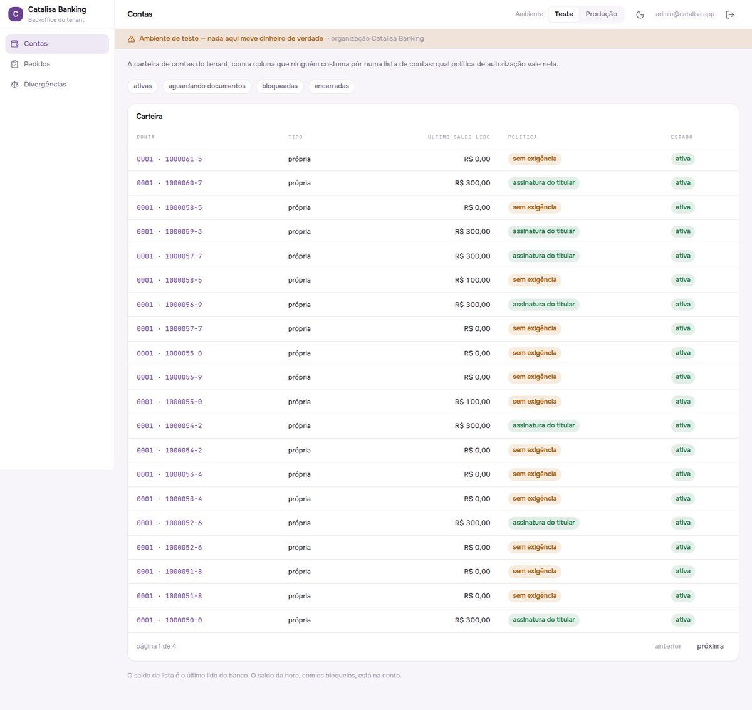Image resolution: width=752 pixels, height=710 pixels.
Task: Click "própria" type in account 1000061-5 row
Action: [300, 159]
